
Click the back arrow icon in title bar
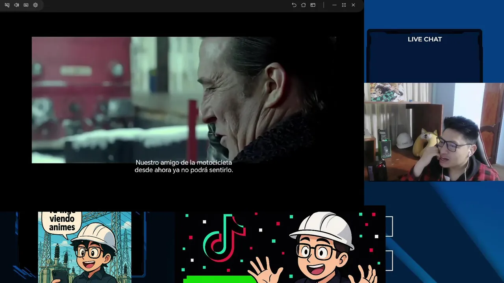(x=294, y=5)
